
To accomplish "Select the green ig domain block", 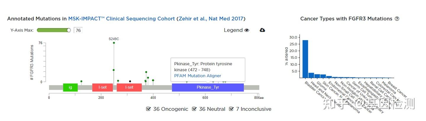I will click(70, 87).
